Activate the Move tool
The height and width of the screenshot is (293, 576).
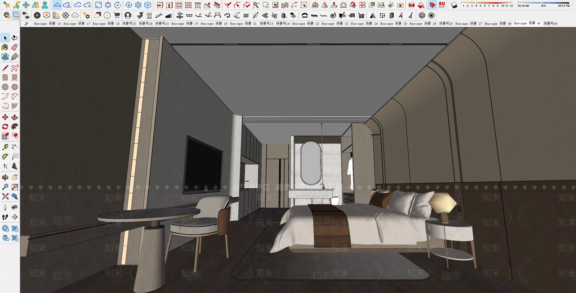click(x=5, y=117)
